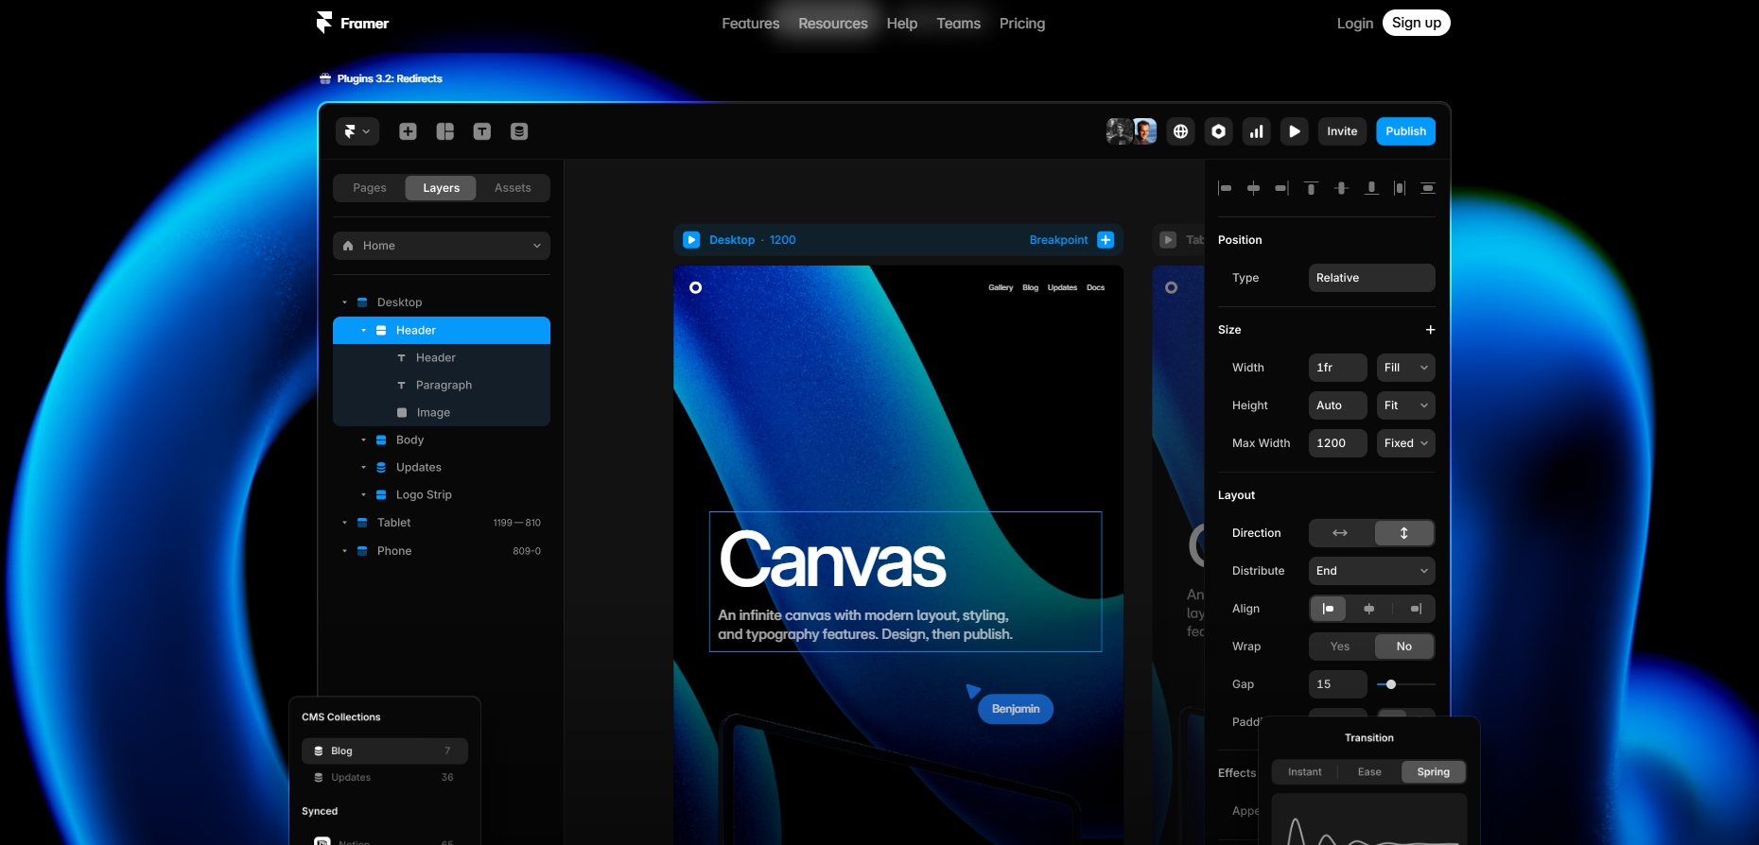Open the Updates CMS collection
1759x845 pixels.
(x=385, y=777)
